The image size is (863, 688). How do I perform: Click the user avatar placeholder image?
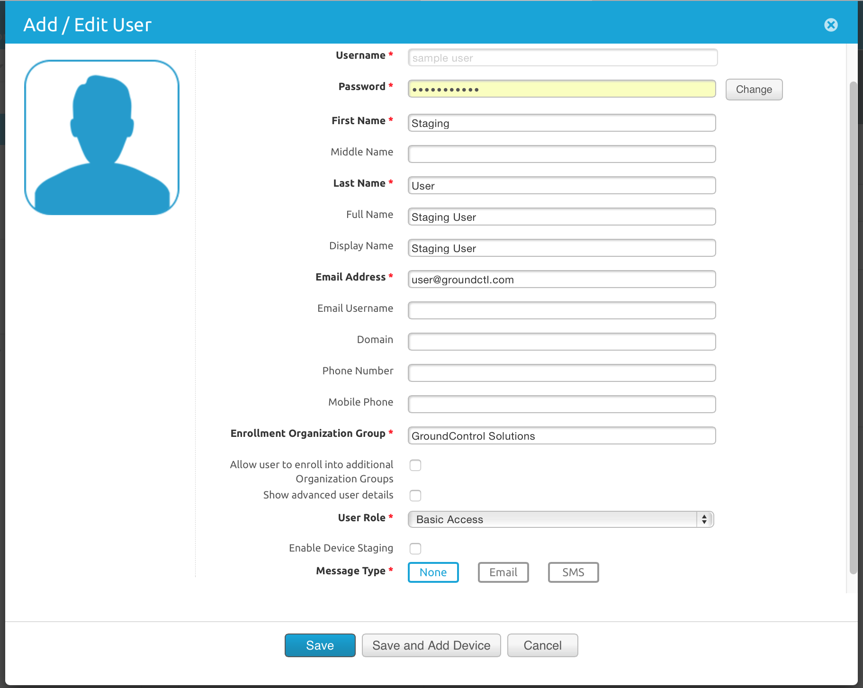(x=102, y=137)
